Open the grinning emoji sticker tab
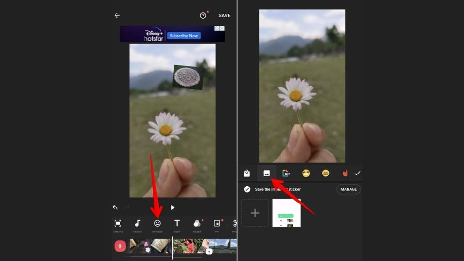The height and width of the screenshot is (261, 464). tap(325, 173)
